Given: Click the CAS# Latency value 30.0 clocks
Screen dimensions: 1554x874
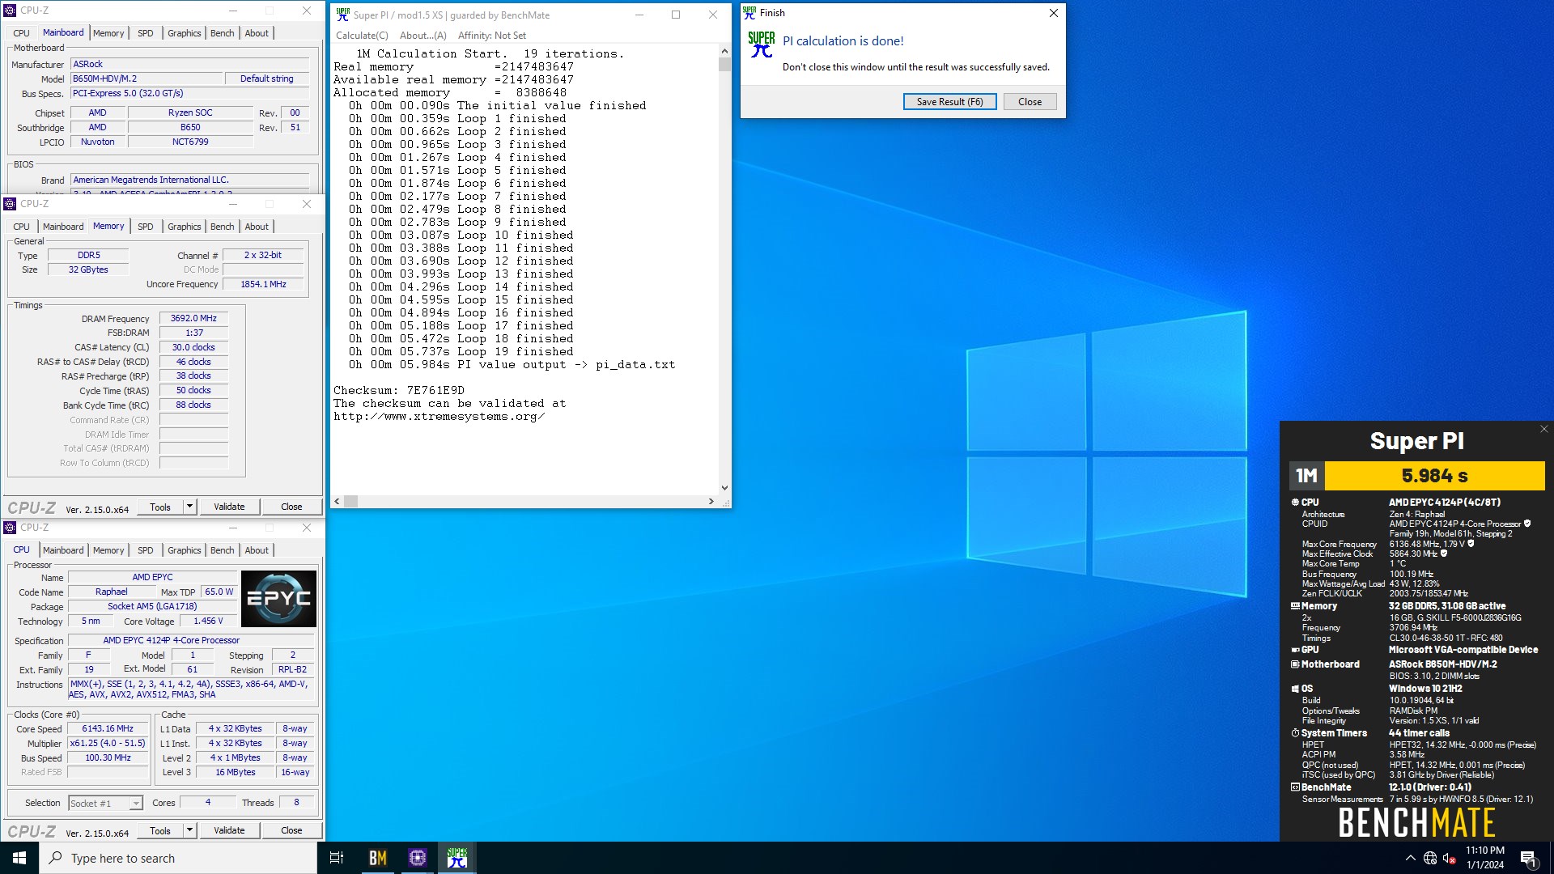Looking at the screenshot, I should click(193, 348).
